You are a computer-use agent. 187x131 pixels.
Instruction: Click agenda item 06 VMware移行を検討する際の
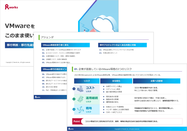click(54, 74)
